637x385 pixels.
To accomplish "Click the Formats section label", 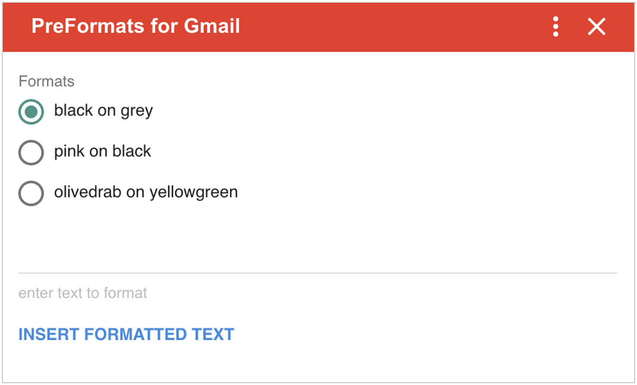I will pyautogui.click(x=47, y=81).
